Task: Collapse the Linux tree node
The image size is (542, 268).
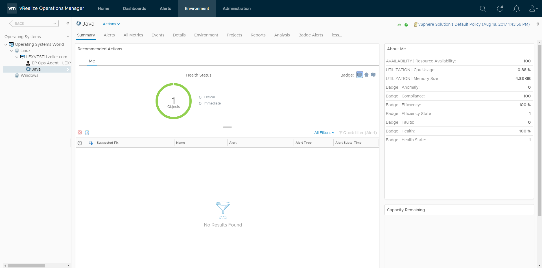Action: 11,51
